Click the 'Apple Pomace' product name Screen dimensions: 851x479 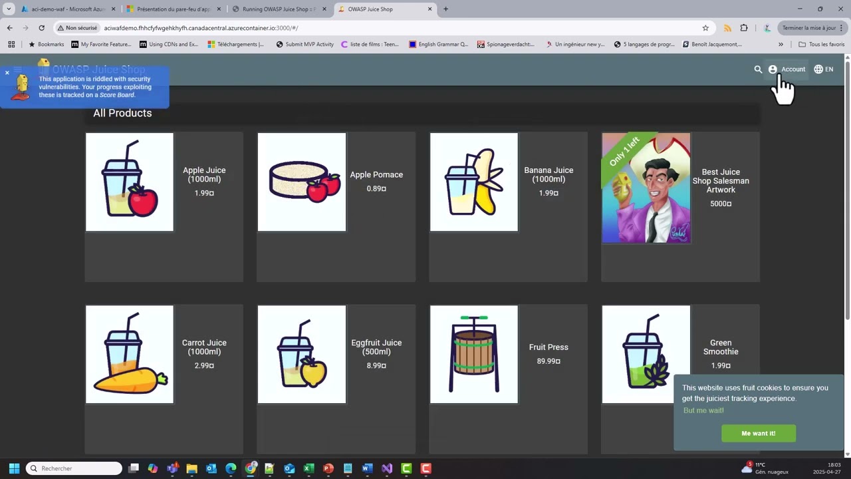376,175
